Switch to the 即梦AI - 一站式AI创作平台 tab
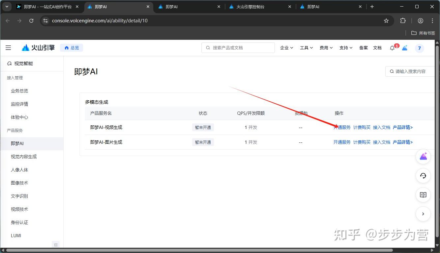Viewport: 440px width, 253px height. point(47,7)
